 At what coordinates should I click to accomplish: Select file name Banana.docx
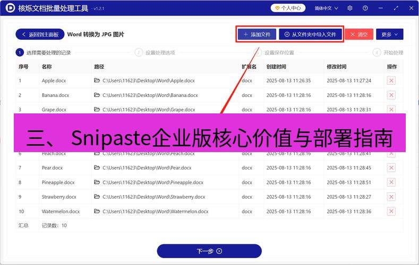[55, 95]
